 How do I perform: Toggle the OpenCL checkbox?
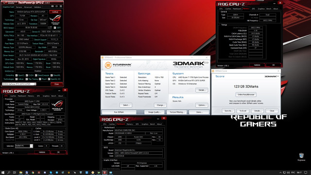[x=17, y=75]
